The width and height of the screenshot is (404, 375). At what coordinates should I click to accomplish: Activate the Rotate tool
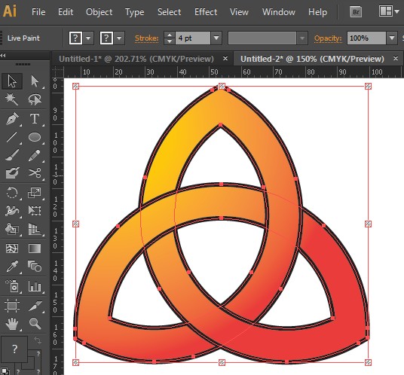click(12, 193)
